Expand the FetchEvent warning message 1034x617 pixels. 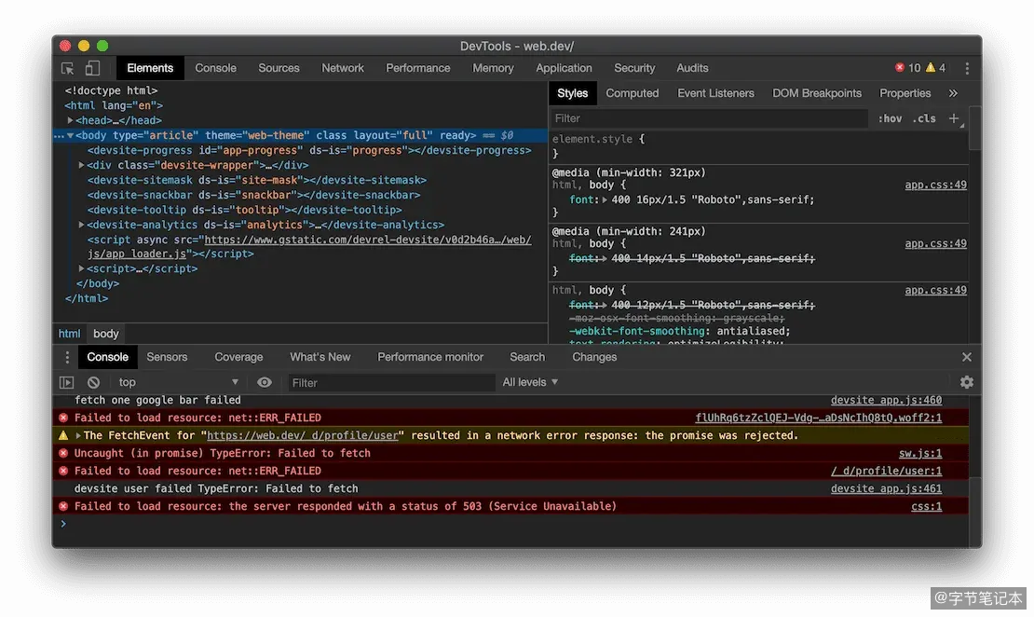point(78,435)
